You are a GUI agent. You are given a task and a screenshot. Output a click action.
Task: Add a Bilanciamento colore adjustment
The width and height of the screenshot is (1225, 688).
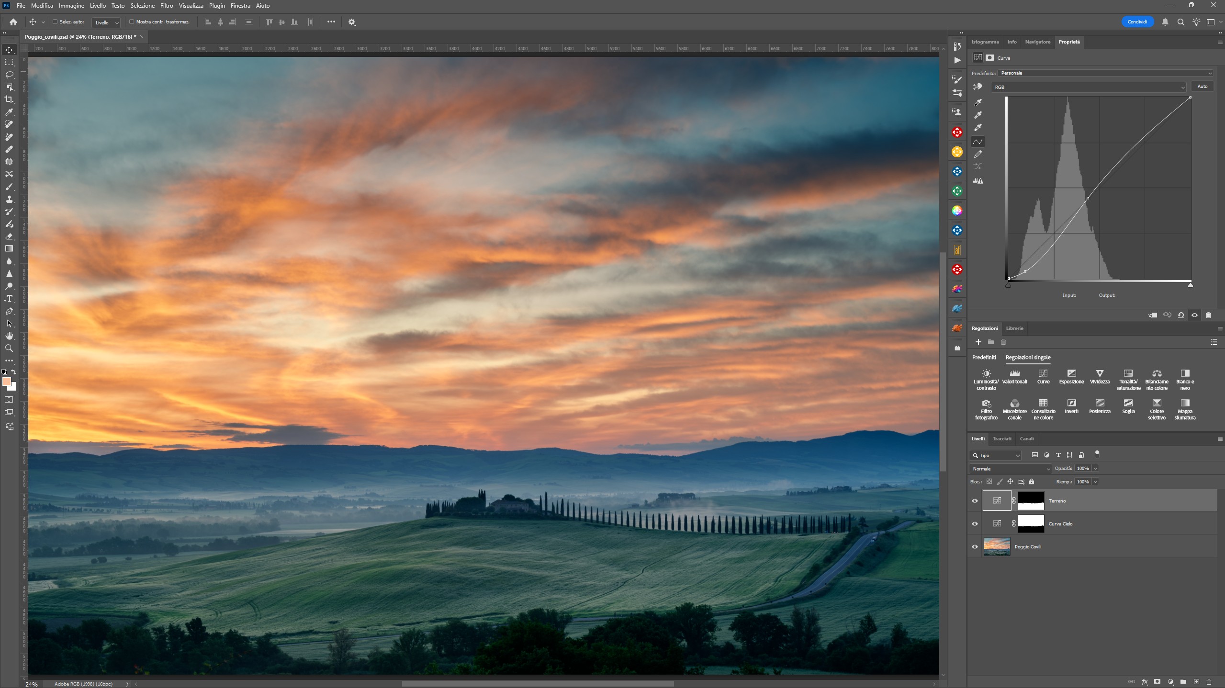1157,380
